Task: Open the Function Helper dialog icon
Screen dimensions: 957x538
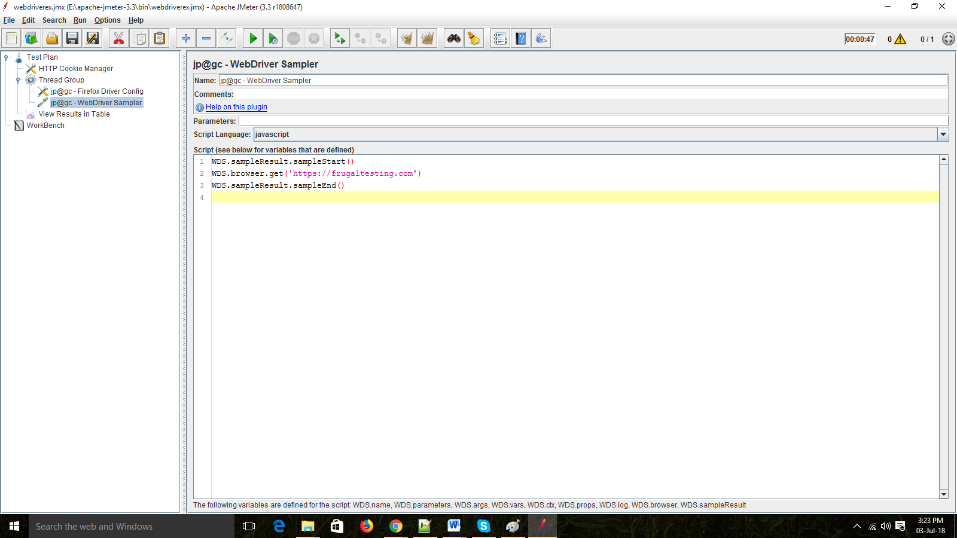Action: point(500,39)
